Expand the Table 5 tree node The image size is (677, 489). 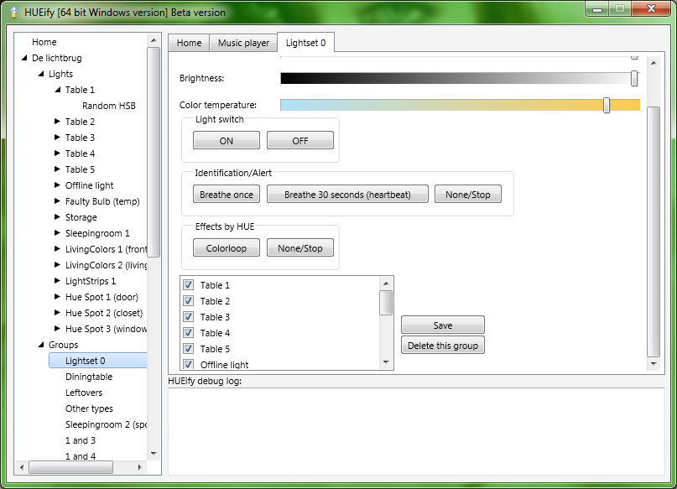point(57,169)
